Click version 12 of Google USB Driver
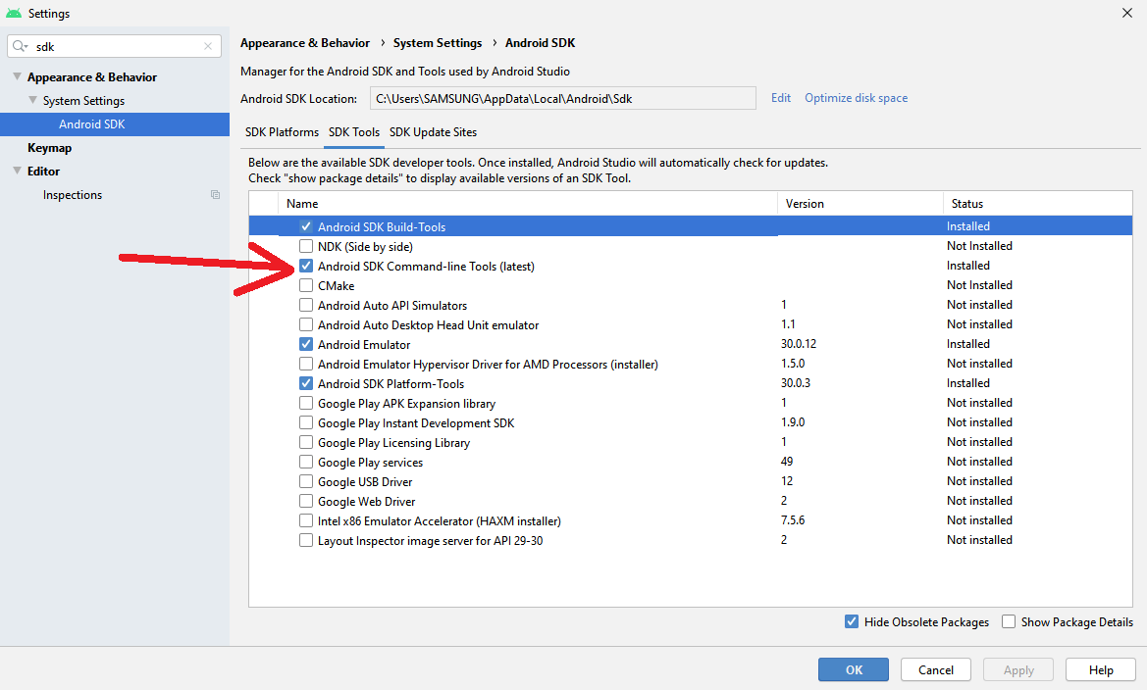Image resolution: width=1147 pixels, height=690 pixels. (x=786, y=481)
